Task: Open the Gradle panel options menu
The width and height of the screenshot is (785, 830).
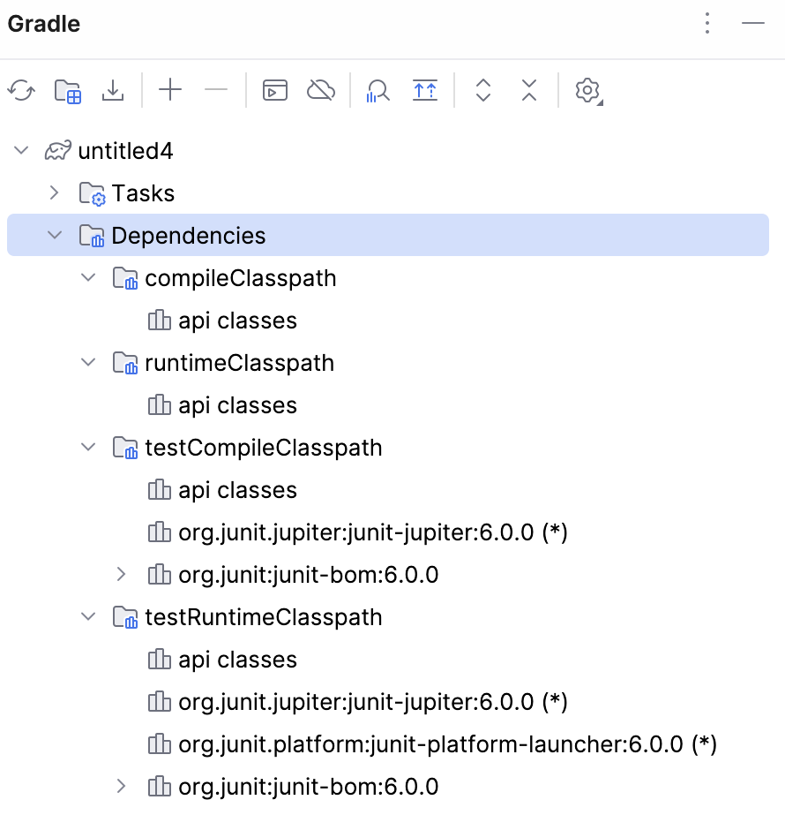Action: point(707,23)
